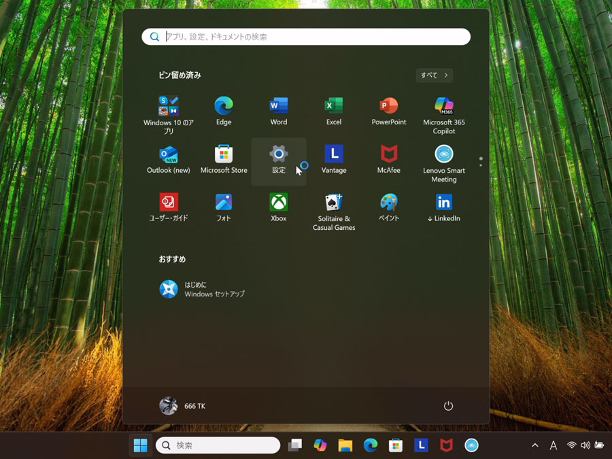Open the 666 TK user account menu
The height and width of the screenshot is (459, 612).
tap(182, 406)
